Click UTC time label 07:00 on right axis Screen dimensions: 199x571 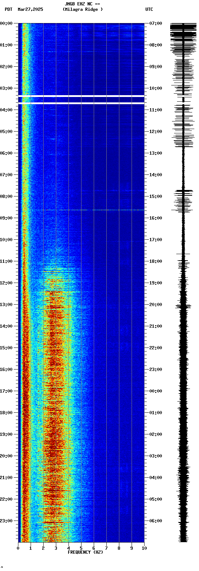[156, 23]
